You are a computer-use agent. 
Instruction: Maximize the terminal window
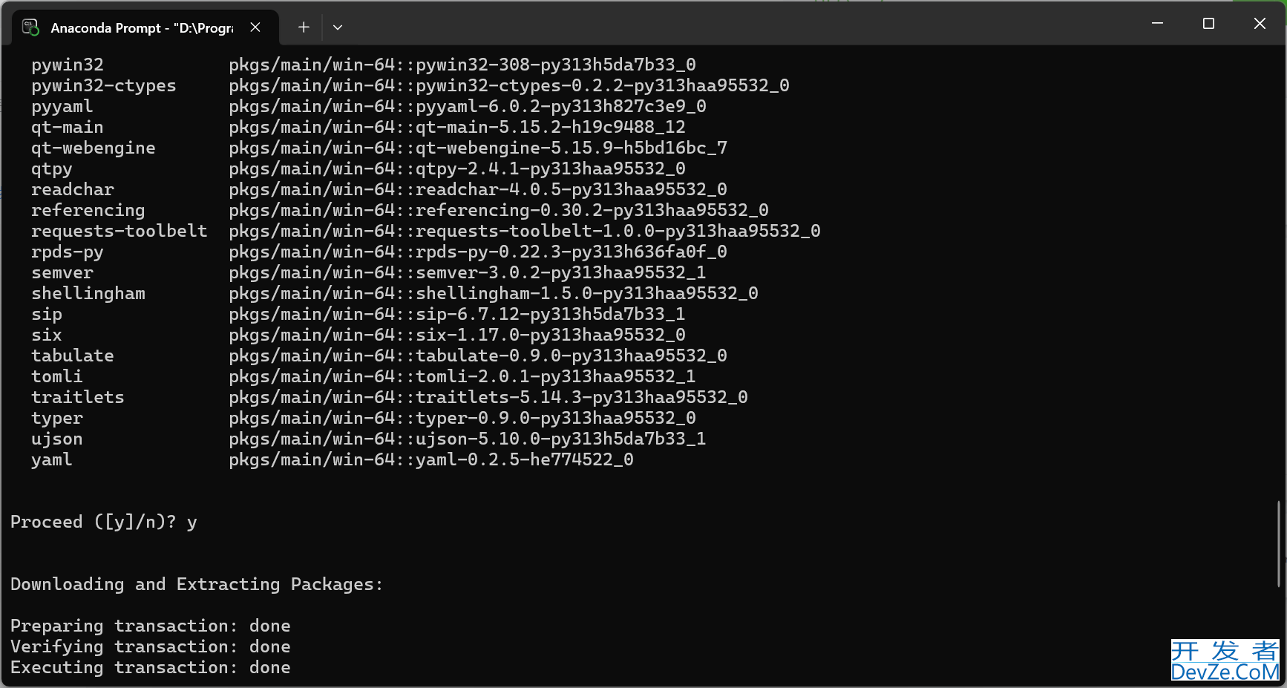coord(1208,24)
